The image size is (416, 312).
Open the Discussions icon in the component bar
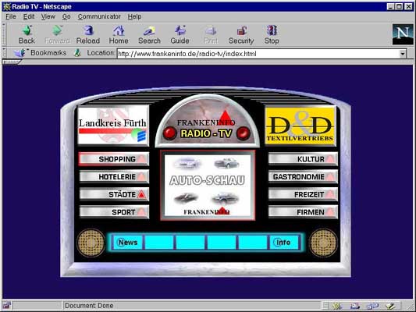coord(372,306)
